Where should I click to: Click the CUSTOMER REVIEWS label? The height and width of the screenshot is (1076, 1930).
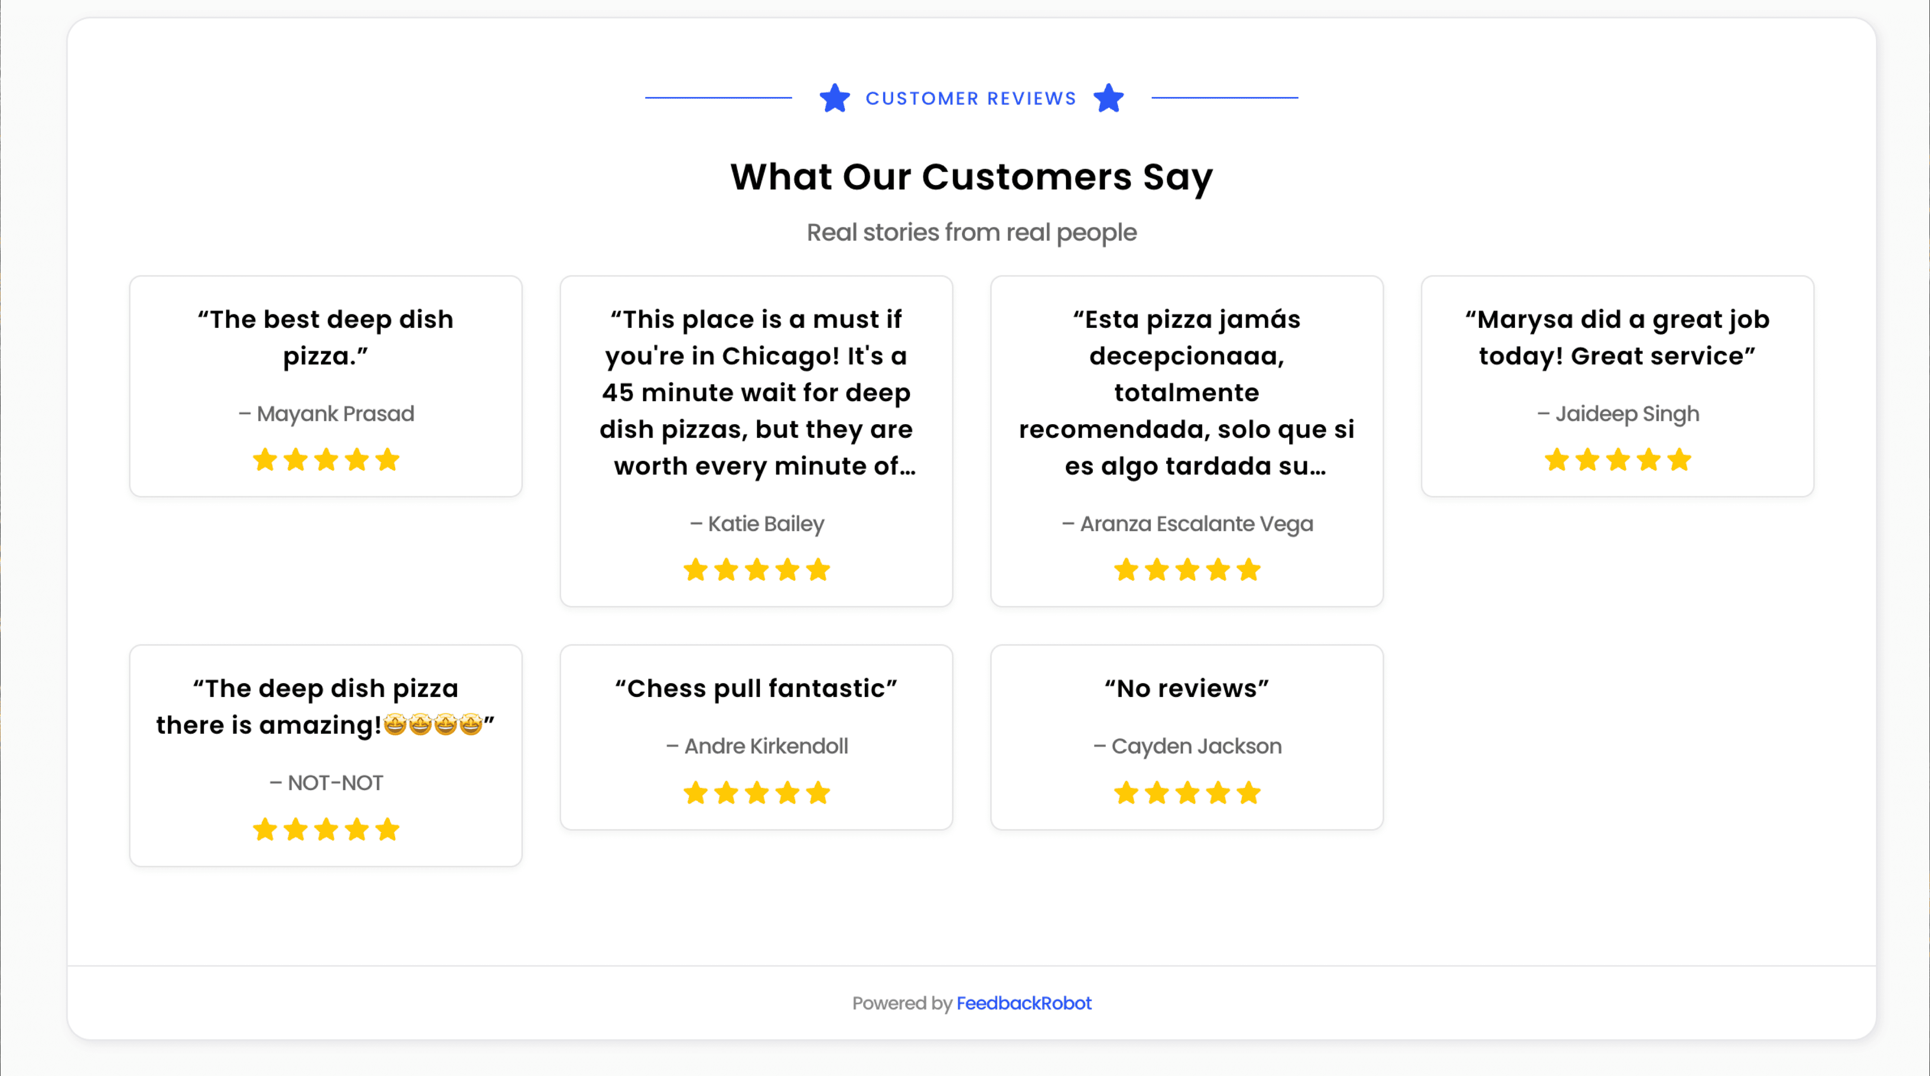pyautogui.click(x=971, y=98)
